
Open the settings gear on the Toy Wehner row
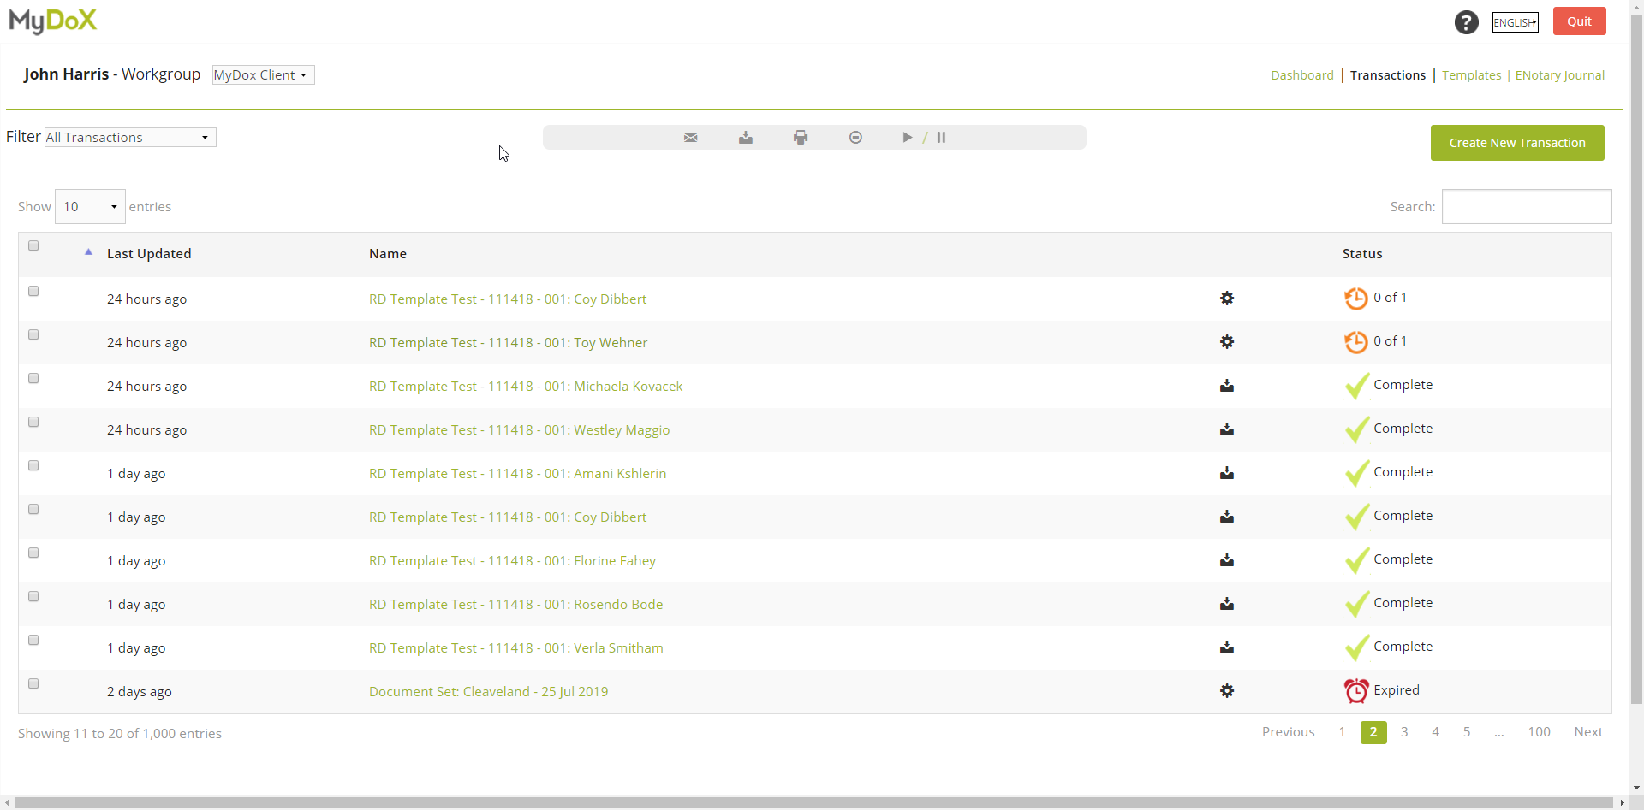pyautogui.click(x=1227, y=341)
